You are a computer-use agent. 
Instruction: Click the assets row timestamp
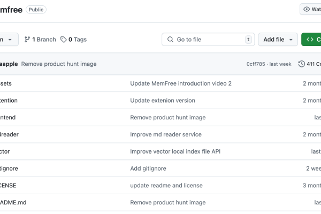(312, 83)
